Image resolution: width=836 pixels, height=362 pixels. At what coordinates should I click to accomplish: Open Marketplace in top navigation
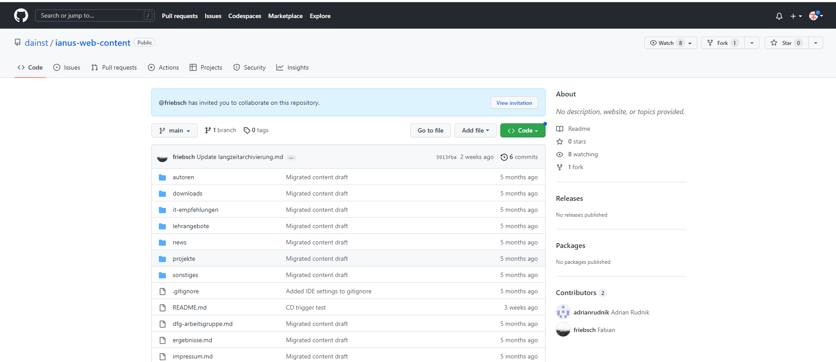pos(285,16)
